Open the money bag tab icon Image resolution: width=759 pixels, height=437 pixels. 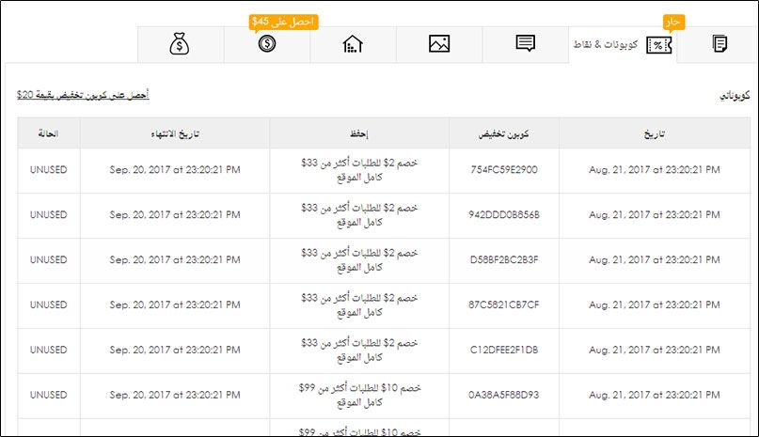pos(180,44)
